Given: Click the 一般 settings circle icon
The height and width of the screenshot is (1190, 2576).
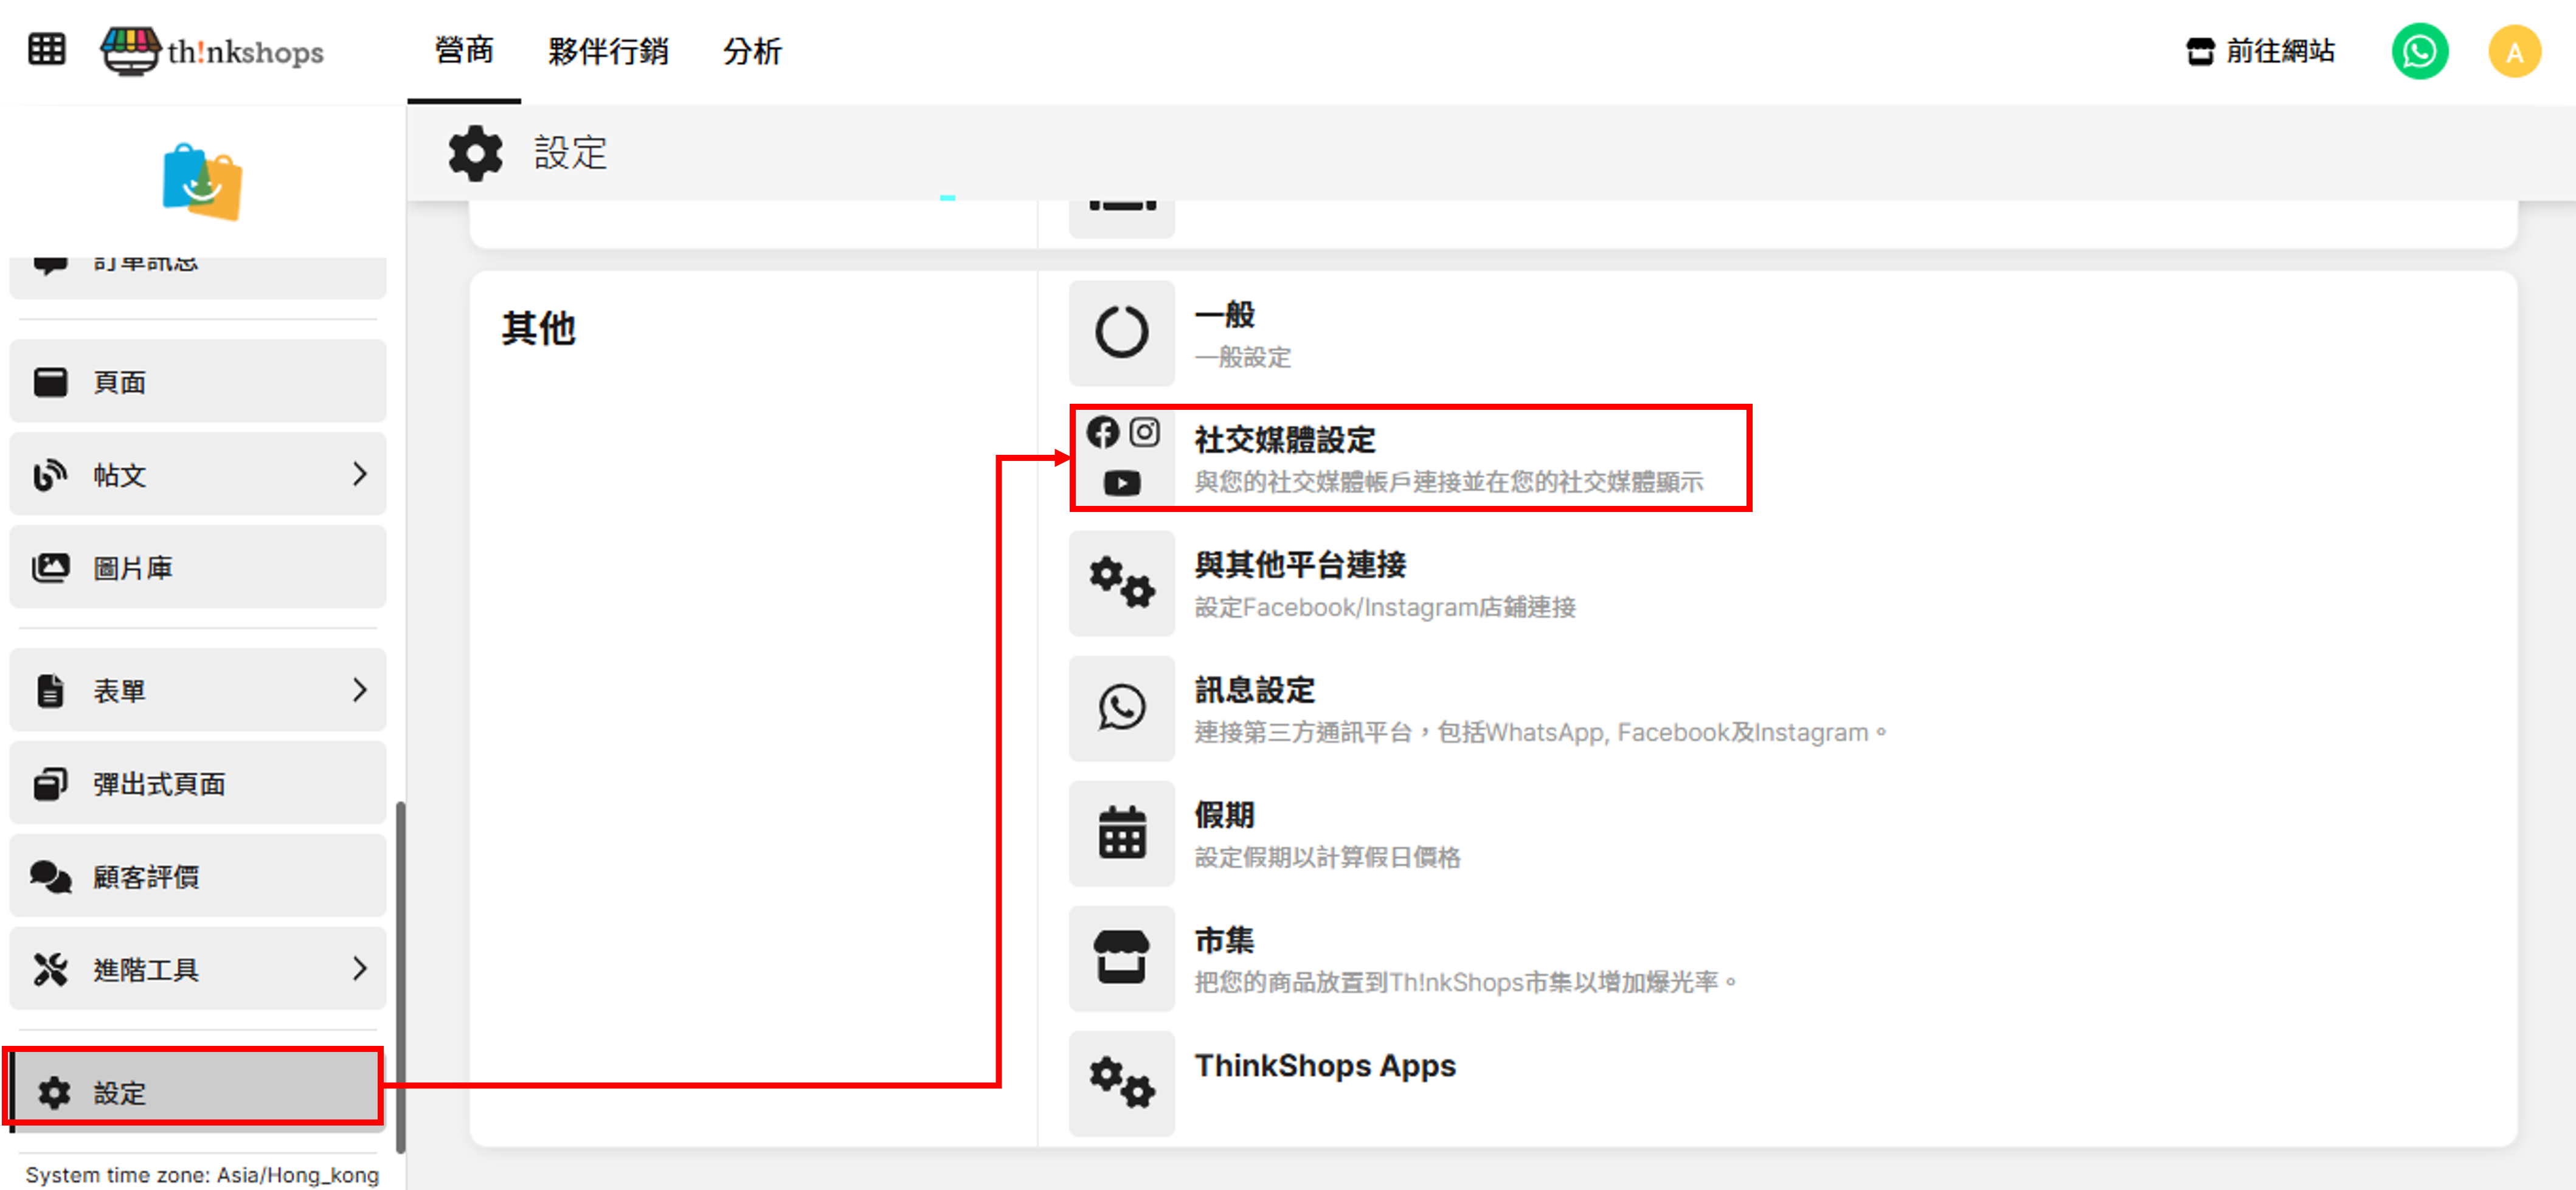Looking at the screenshot, I should tap(1121, 333).
